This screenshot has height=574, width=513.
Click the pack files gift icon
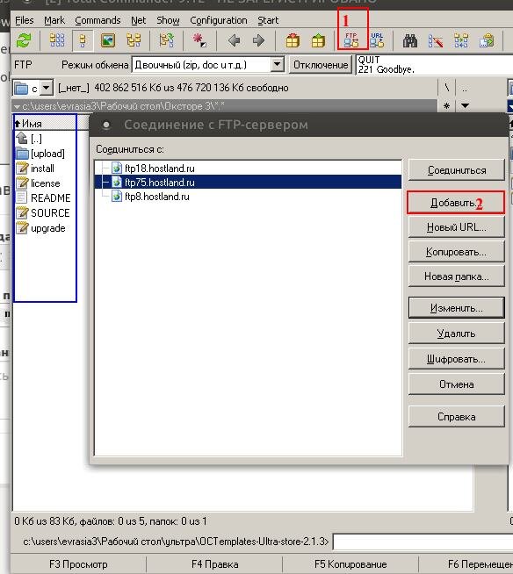click(x=293, y=40)
